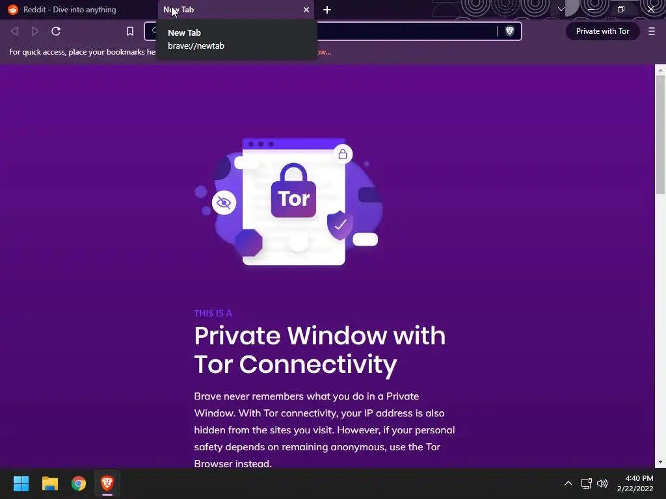The image size is (666, 499).
Task: Open the tab search dropdown chevron
Action: pos(561,9)
